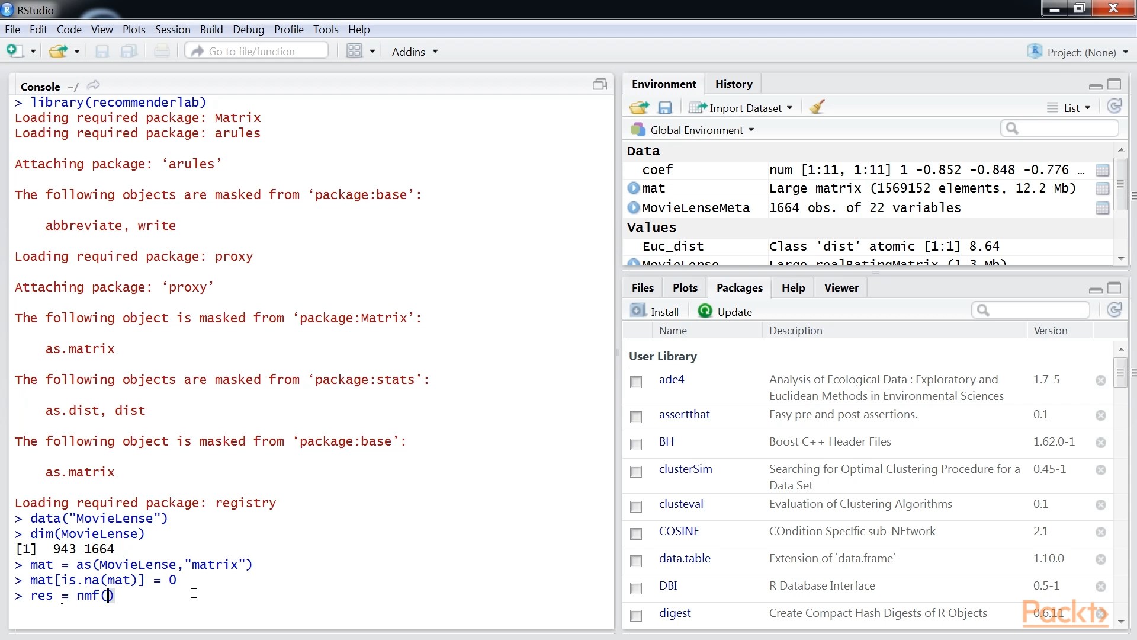Open the Code menu

69,29
